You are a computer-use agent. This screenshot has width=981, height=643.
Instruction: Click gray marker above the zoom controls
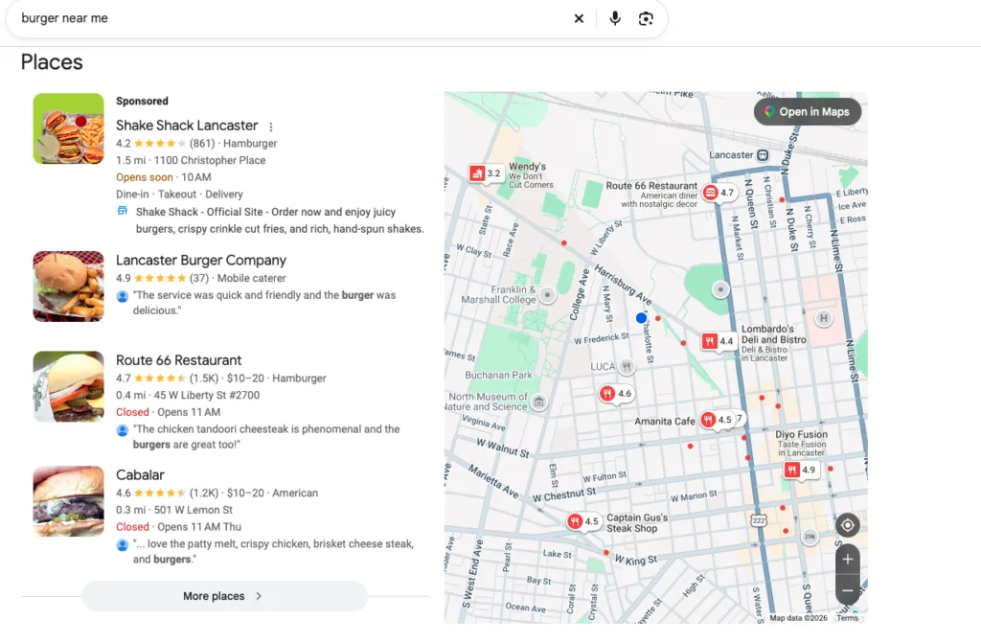tap(810, 537)
